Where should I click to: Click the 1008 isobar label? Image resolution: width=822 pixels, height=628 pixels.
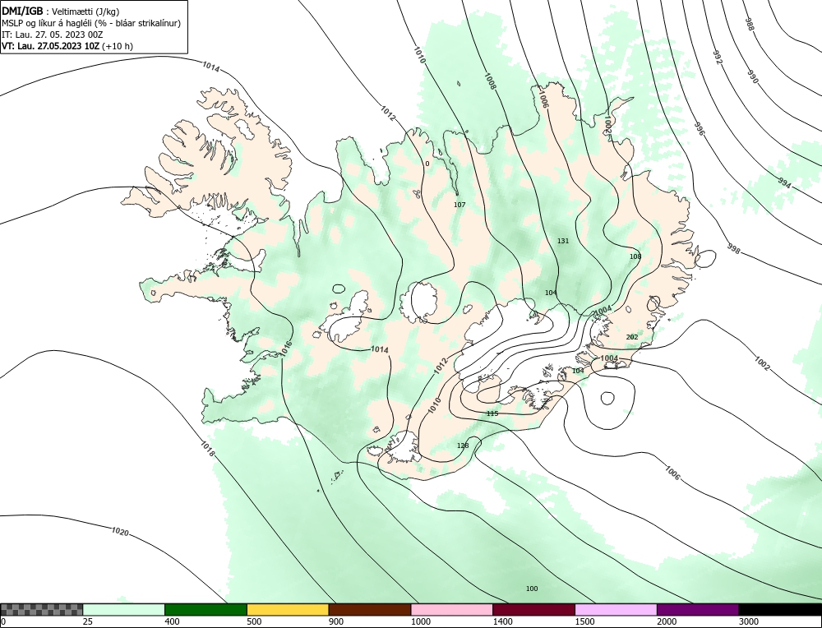(x=490, y=81)
